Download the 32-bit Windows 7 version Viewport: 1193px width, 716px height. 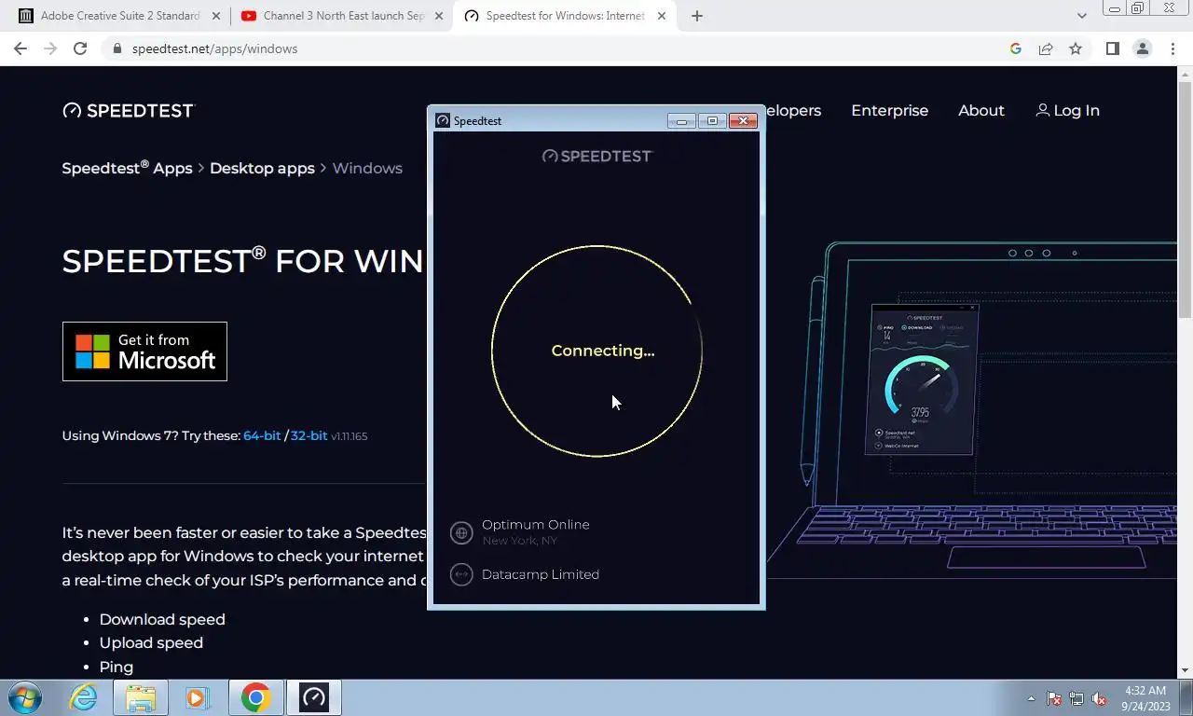pos(309,435)
